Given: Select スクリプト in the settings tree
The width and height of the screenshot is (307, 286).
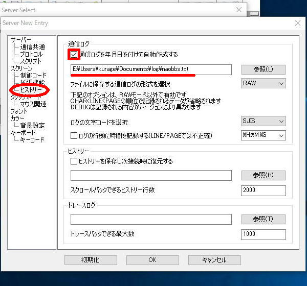Looking at the screenshot, I should 31,61.
